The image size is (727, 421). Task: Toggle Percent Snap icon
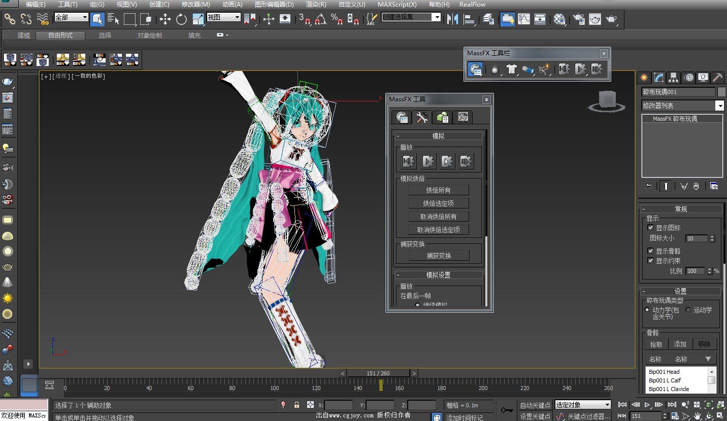click(337, 19)
